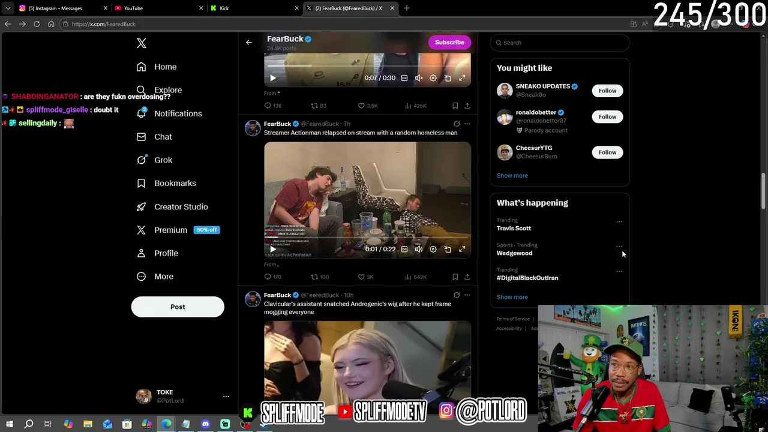Open Profile in the sidebar
The height and width of the screenshot is (432, 768).
coord(157,253)
